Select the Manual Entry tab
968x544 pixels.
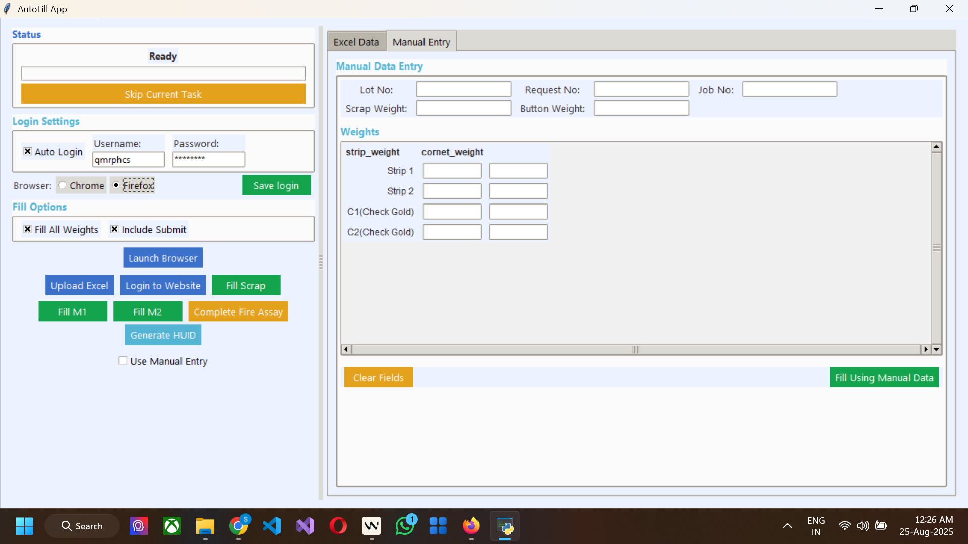pyautogui.click(x=421, y=41)
